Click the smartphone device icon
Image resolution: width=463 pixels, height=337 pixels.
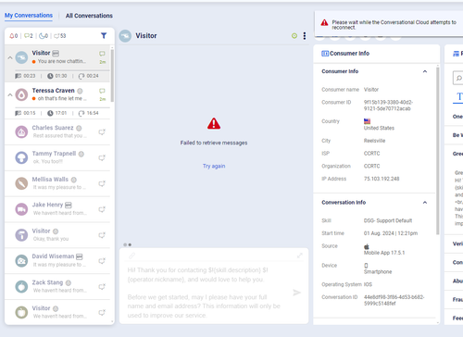[366, 266]
